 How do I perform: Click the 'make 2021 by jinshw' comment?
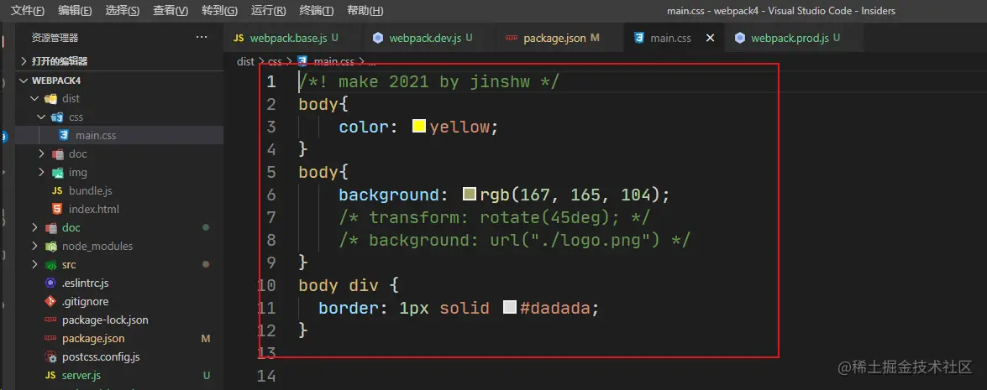click(428, 81)
